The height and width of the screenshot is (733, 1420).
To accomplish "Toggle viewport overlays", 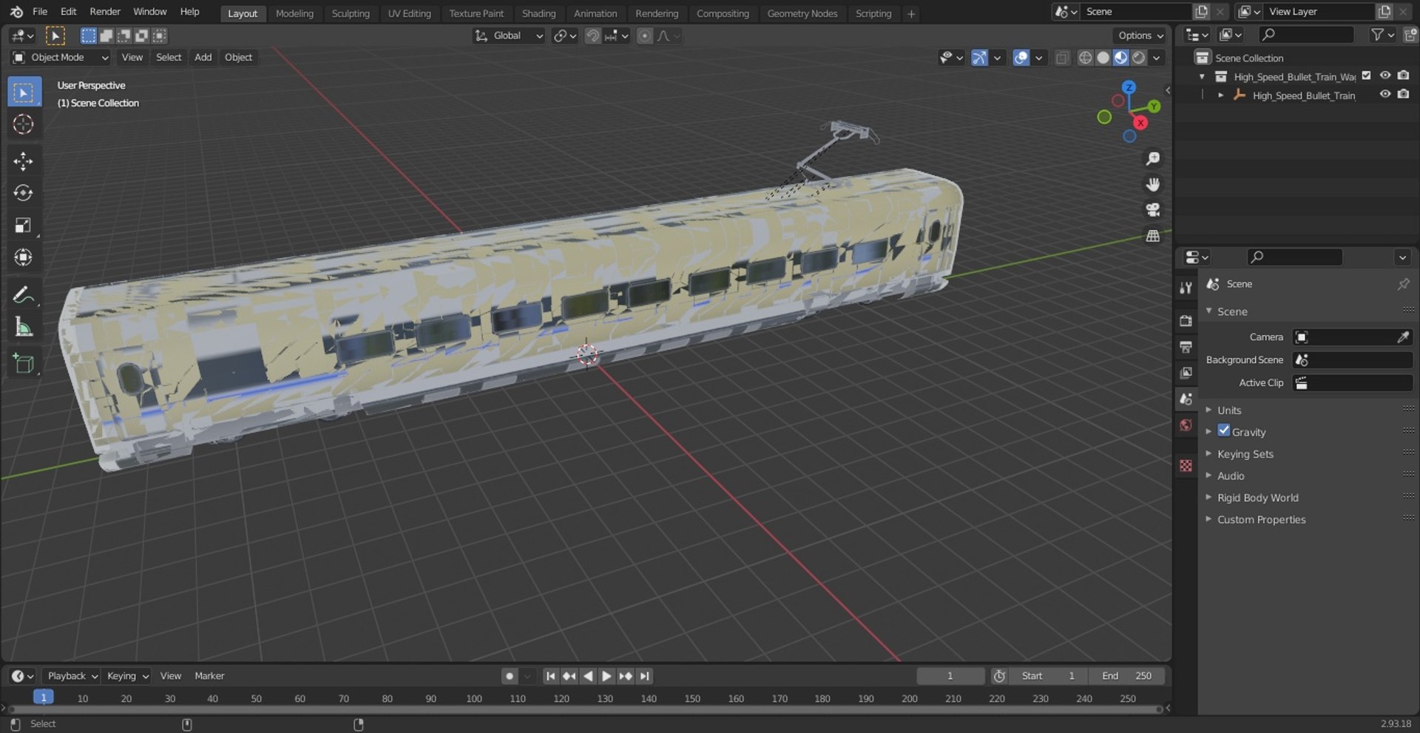I will tap(1021, 58).
